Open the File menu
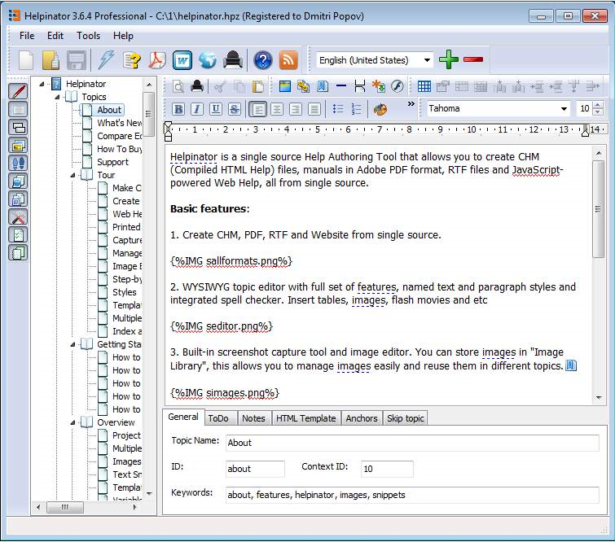Screen dimensions: 615x542 point(27,36)
